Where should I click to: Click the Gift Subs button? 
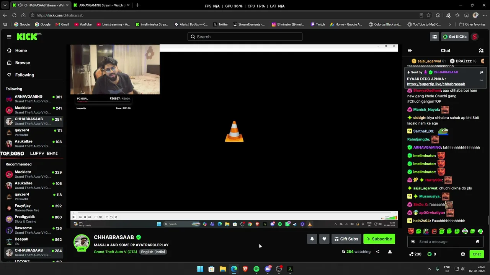pos(346,239)
